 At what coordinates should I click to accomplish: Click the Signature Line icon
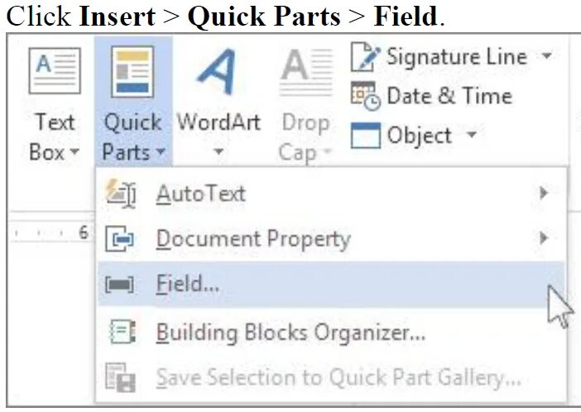[x=365, y=58]
